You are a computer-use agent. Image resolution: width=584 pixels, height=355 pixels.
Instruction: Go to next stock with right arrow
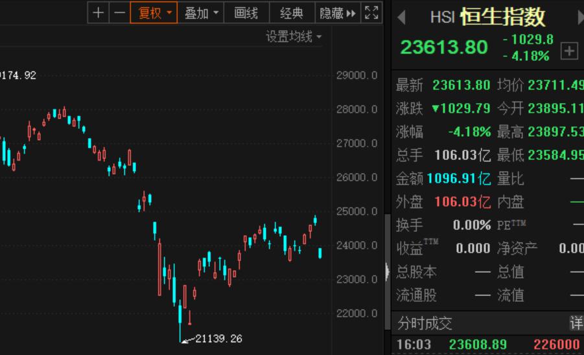point(580,17)
